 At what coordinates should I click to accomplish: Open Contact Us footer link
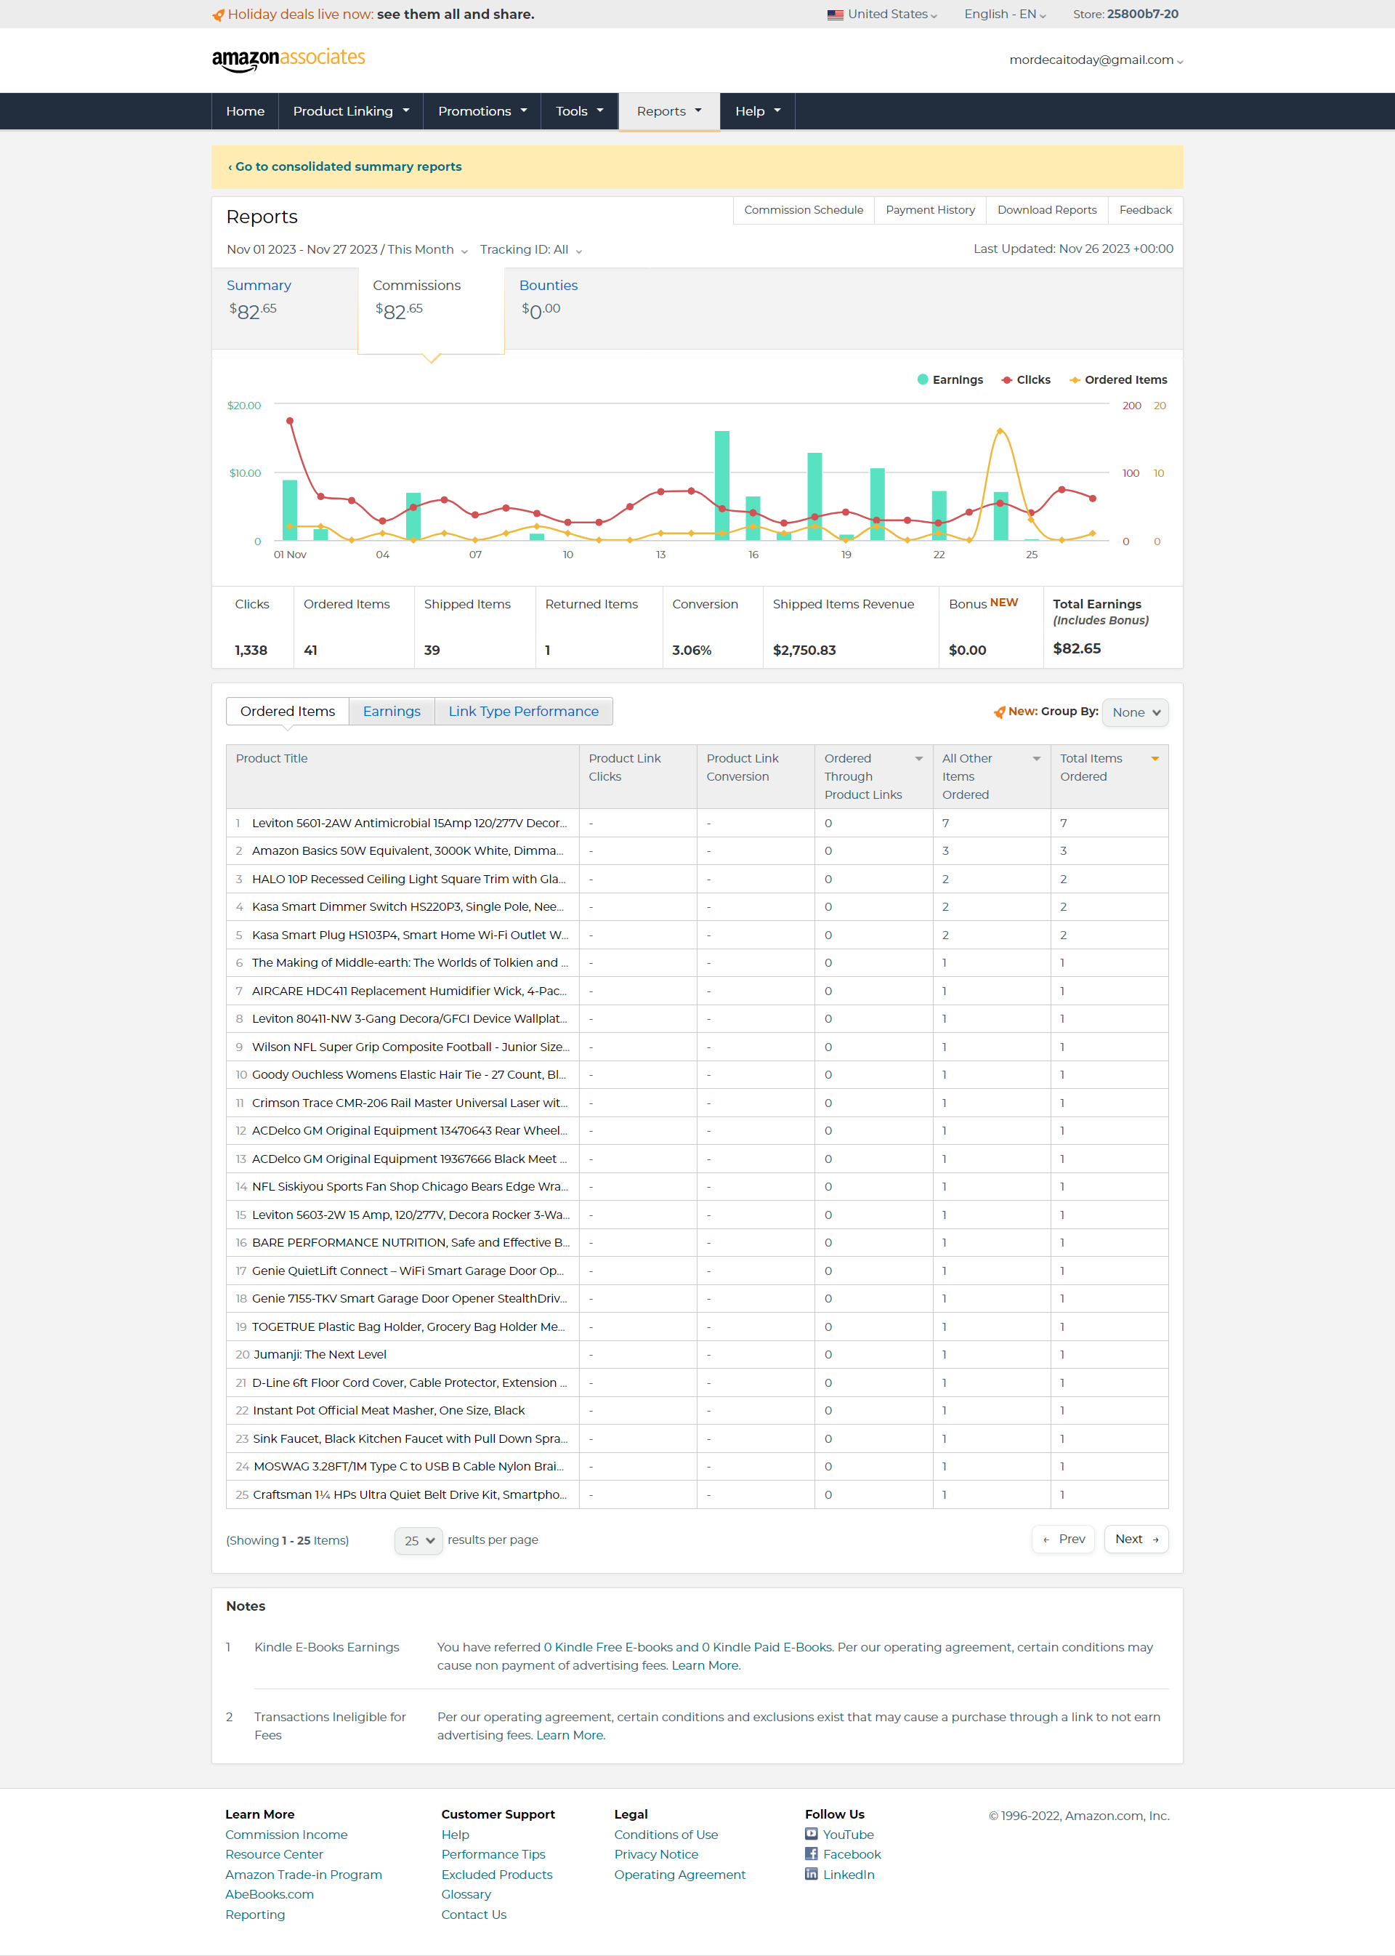click(473, 1915)
